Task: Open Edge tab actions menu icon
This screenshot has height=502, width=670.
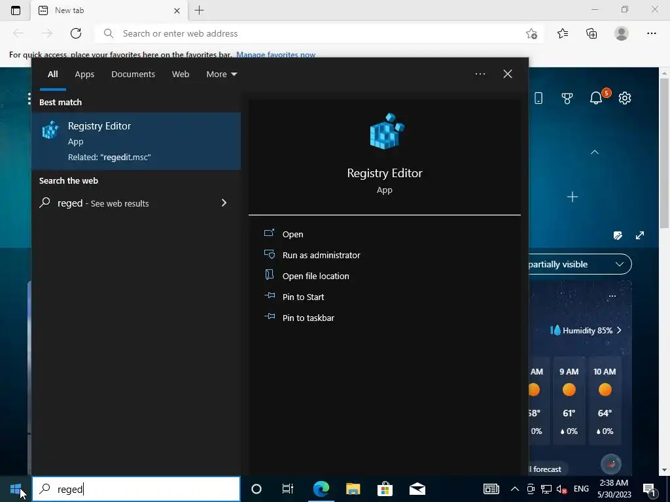Action: tap(16, 10)
